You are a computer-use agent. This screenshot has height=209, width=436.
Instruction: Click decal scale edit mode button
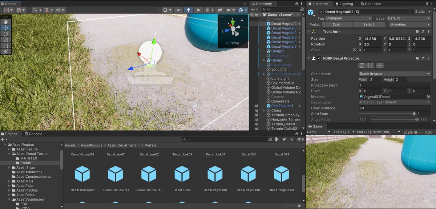pyautogui.click(x=362, y=66)
